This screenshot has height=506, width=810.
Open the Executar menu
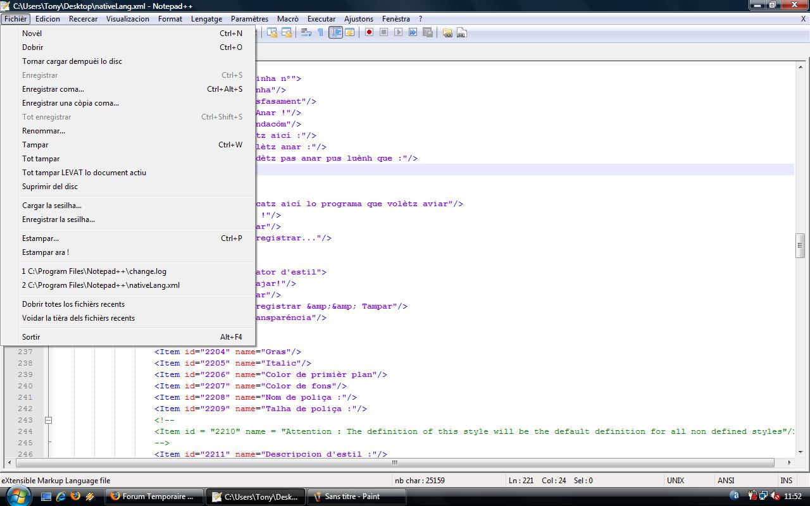click(321, 19)
